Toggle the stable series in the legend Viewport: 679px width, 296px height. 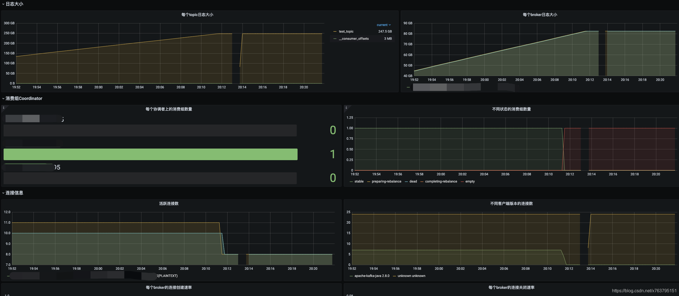click(359, 181)
